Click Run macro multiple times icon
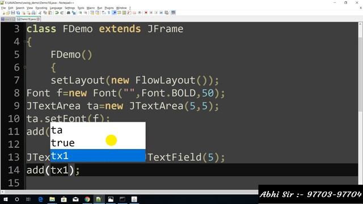 [x=161, y=12]
